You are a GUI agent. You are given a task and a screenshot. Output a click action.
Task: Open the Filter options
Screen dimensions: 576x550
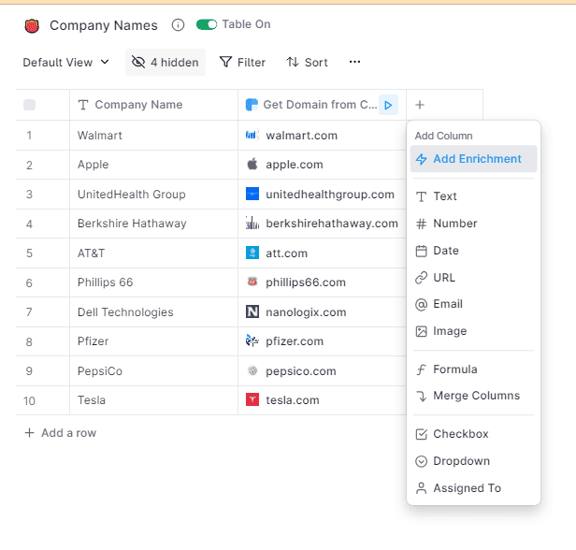coord(242,62)
